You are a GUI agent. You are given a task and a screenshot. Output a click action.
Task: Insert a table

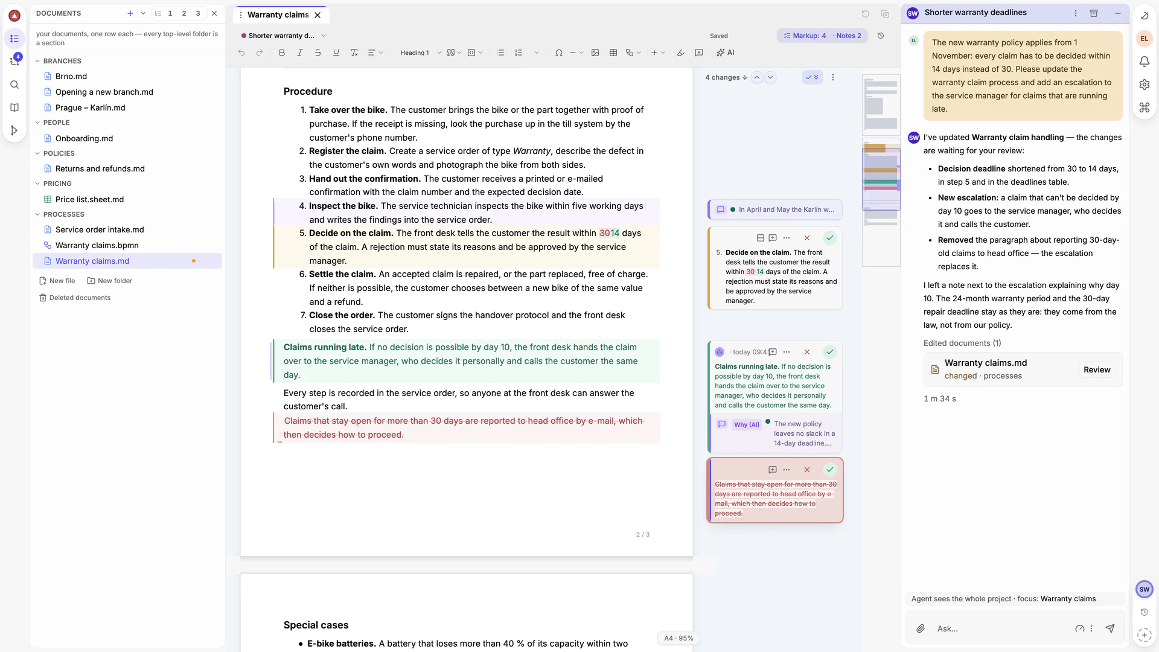pyautogui.click(x=613, y=53)
